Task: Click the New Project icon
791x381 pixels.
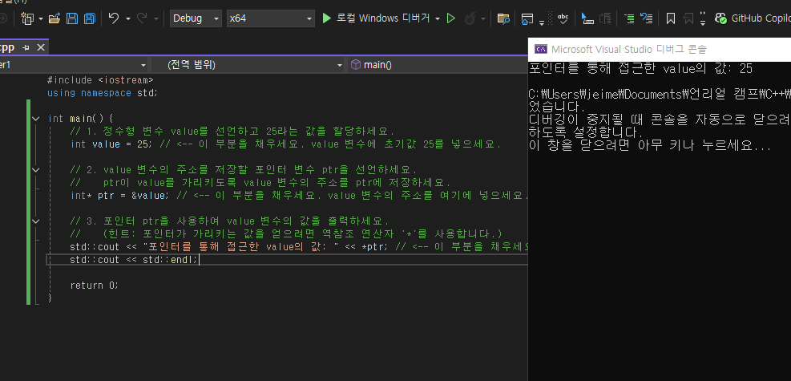Action: pyautogui.click(x=27, y=18)
